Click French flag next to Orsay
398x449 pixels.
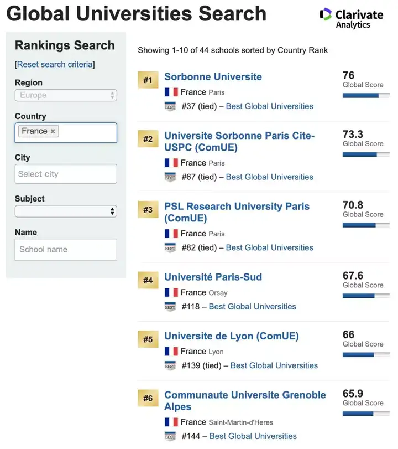171,292
